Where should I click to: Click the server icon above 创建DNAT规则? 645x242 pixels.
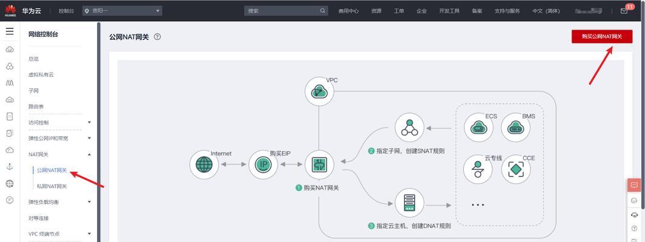point(409,203)
